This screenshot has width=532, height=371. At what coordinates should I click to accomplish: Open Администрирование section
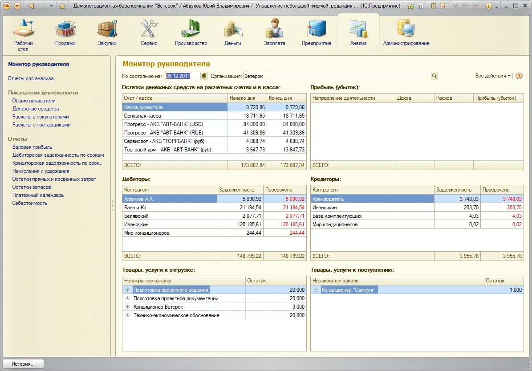406,33
